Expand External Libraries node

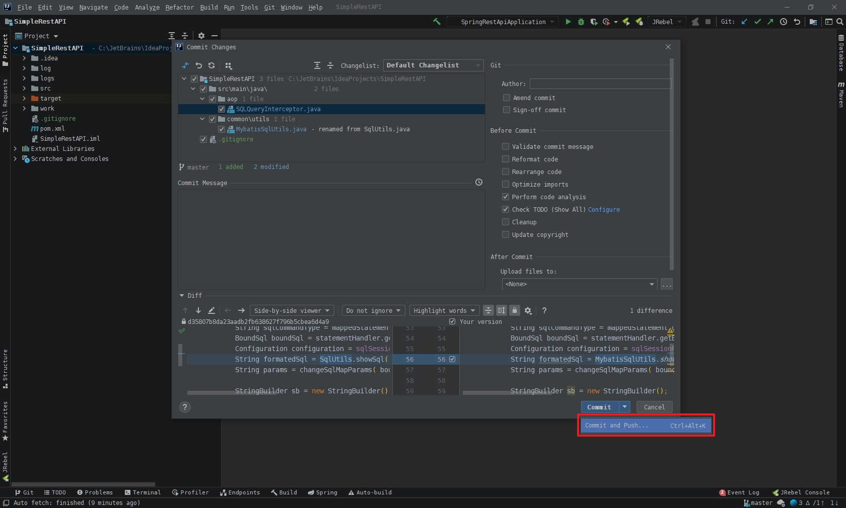[x=15, y=149]
